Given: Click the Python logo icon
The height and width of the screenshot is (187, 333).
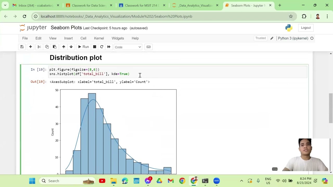Looking at the screenshot, I should (x=289, y=28).
